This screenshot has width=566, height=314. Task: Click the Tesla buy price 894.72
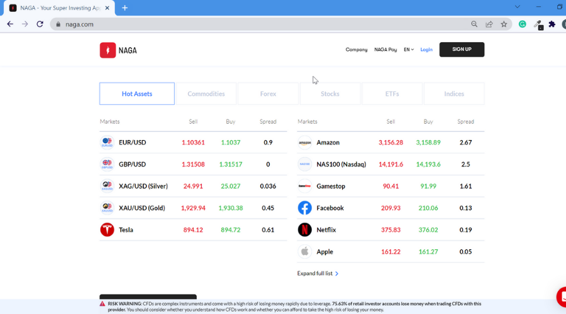click(x=231, y=230)
